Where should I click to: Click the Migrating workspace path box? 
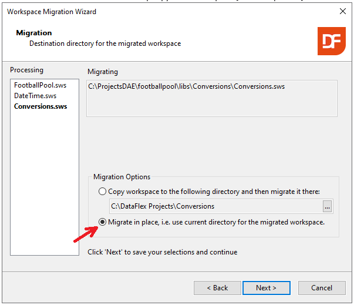click(211, 98)
